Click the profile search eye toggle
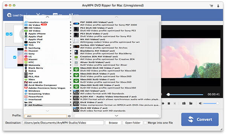The width and height of the screenshot is (226, 135). [x=69, y=116]
